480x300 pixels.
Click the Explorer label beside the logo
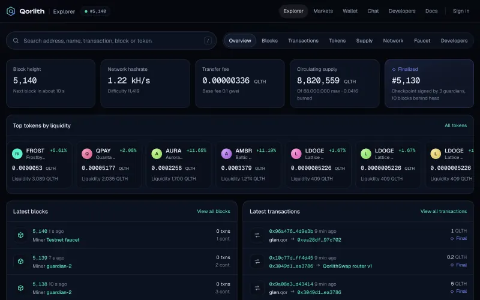pos(64,11)
